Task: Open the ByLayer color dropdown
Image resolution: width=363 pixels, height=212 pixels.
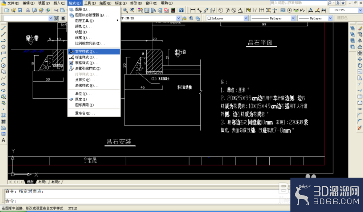Action: pyautogui.click(x=246, y=18)
